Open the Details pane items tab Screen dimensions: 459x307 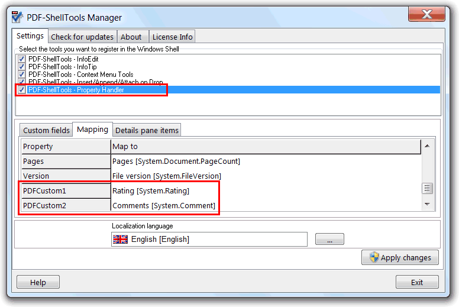coord(147,130)
